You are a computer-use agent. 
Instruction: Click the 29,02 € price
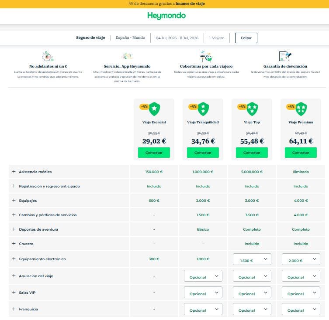154,141
